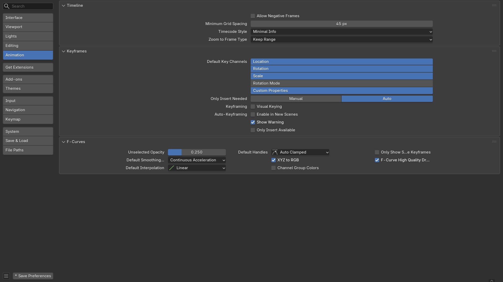Open Default Interpolation dropdown

pos(197,168)
